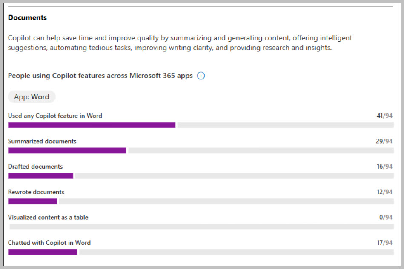Click the 41/94 usage count
Image resolution: width=404 pixels, height=269 pixels.
(384, 116)
